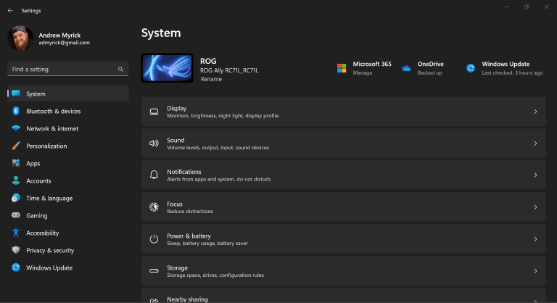Open Power & battery row chevron
This screenshot has width=557, height=303.
coord(535,239)
